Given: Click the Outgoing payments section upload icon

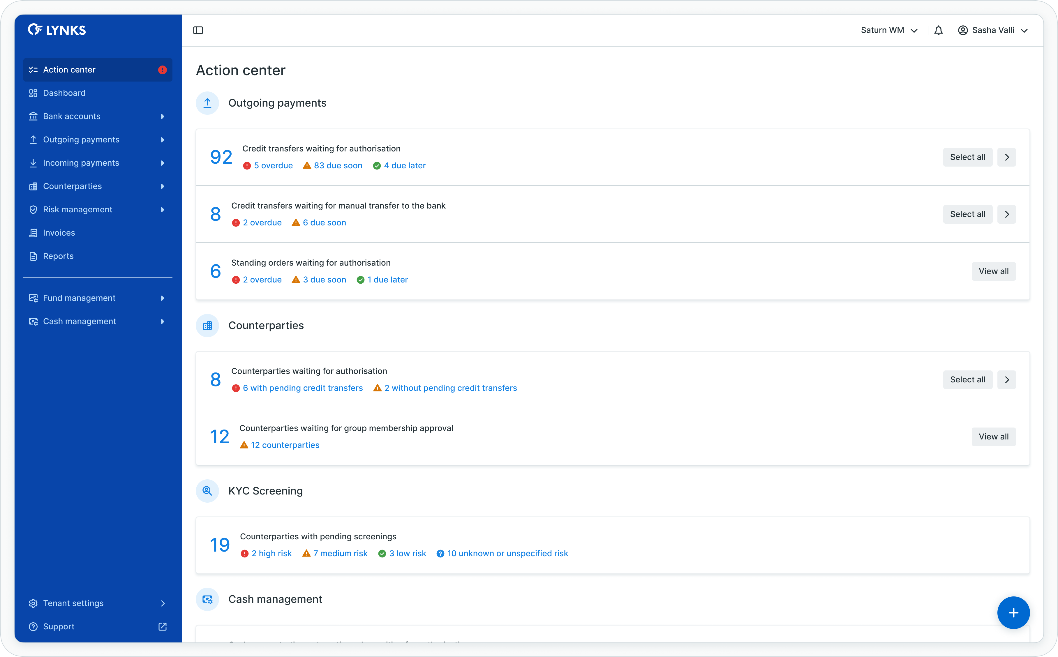Looking at the screenshot, I should click(207, 103).
